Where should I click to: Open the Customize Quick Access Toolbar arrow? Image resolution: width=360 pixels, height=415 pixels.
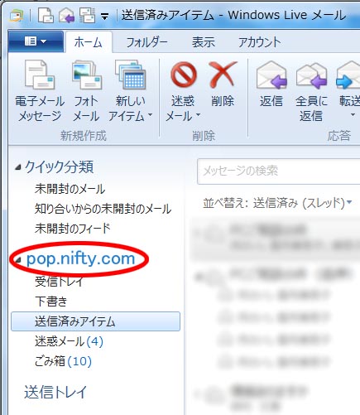coord(104,17)
